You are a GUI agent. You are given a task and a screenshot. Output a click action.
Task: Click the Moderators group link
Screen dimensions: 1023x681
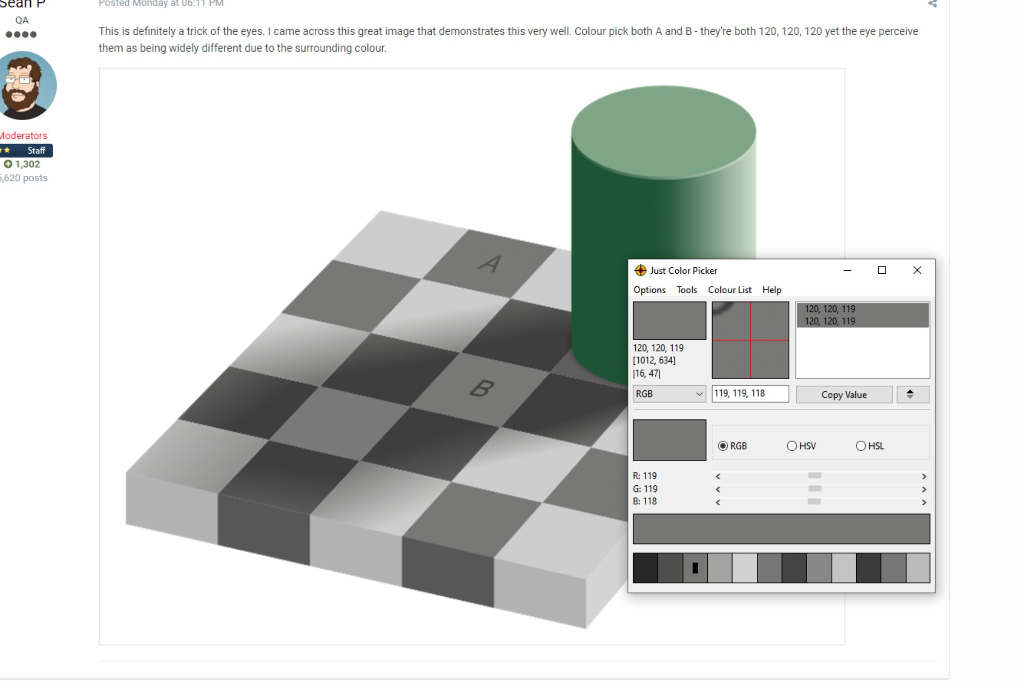(x=24, y=135)
